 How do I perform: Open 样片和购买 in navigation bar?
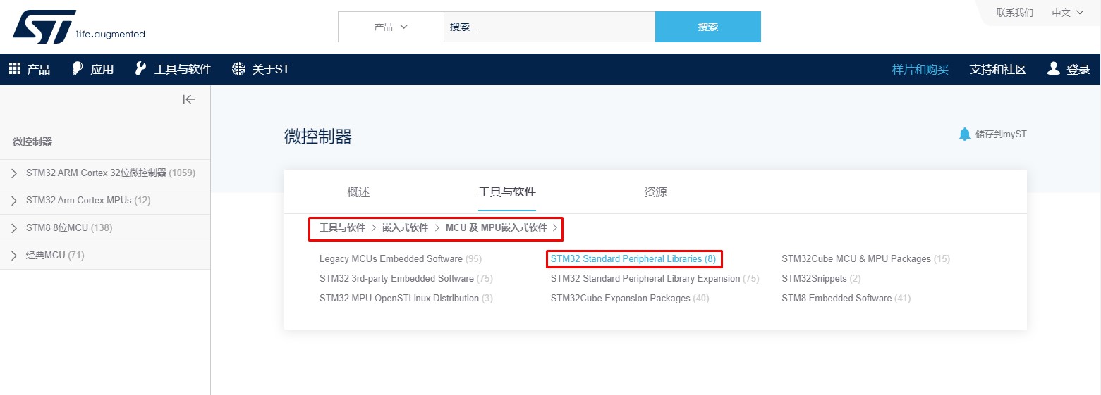pos(920,69)
